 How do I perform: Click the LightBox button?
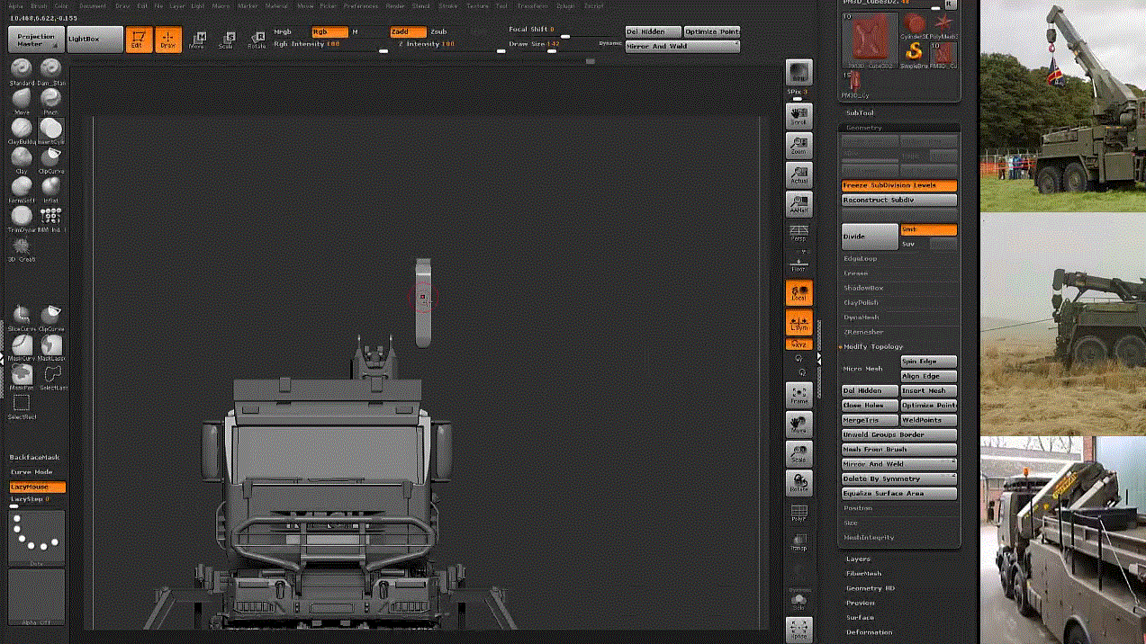click(95, 40)
